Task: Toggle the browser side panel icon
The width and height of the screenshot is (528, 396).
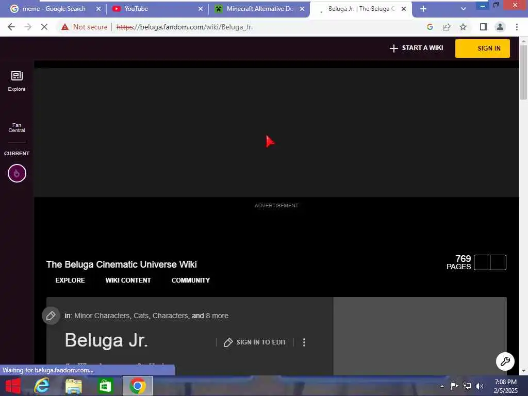Action: coord(484,27)
